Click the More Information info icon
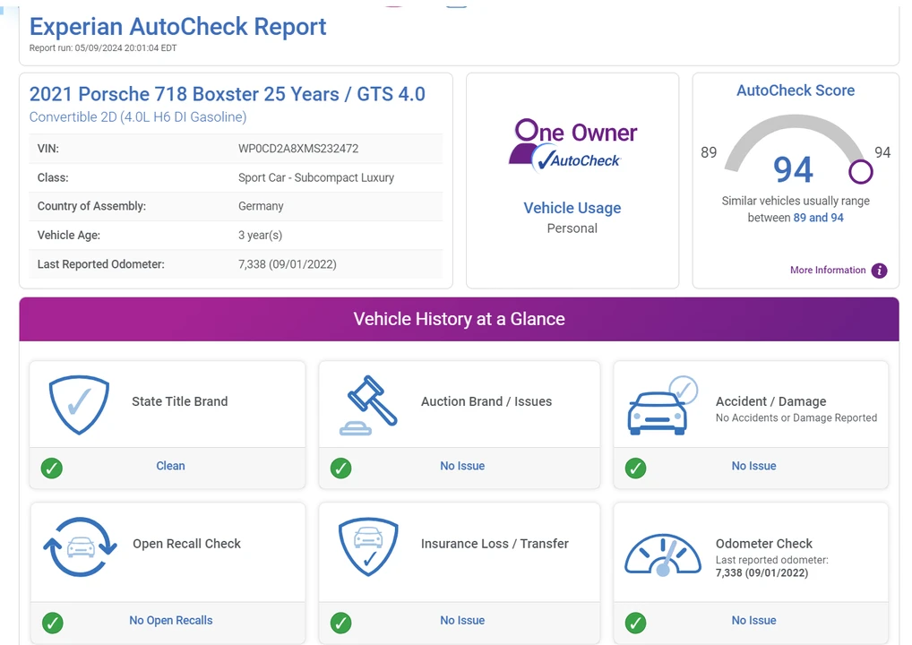 tap(880, 271)
